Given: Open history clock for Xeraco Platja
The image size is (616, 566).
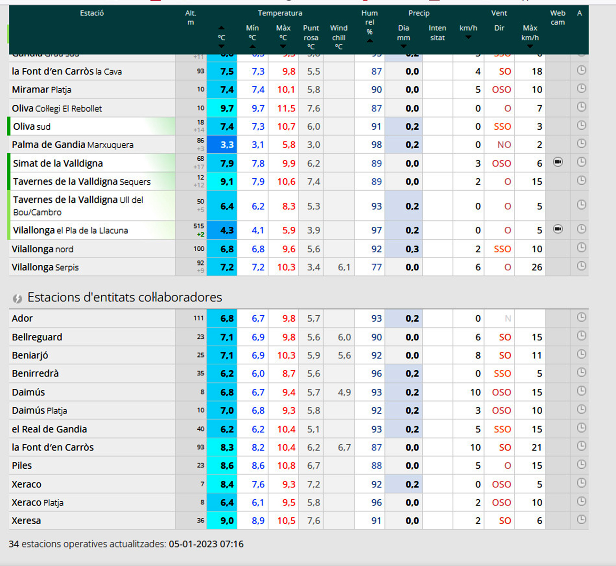Looking at the screenshot, I should [582, 501].
